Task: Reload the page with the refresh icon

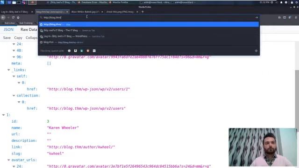Action: 13,17
